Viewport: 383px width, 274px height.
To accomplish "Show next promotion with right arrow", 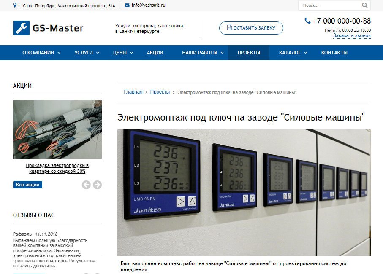I will (x=97, y=185).
